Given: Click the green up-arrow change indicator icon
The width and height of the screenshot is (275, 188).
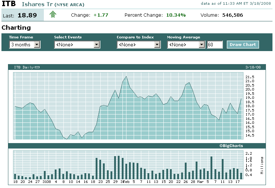Looking at the screenshot, I should click(x=53, y=15).
